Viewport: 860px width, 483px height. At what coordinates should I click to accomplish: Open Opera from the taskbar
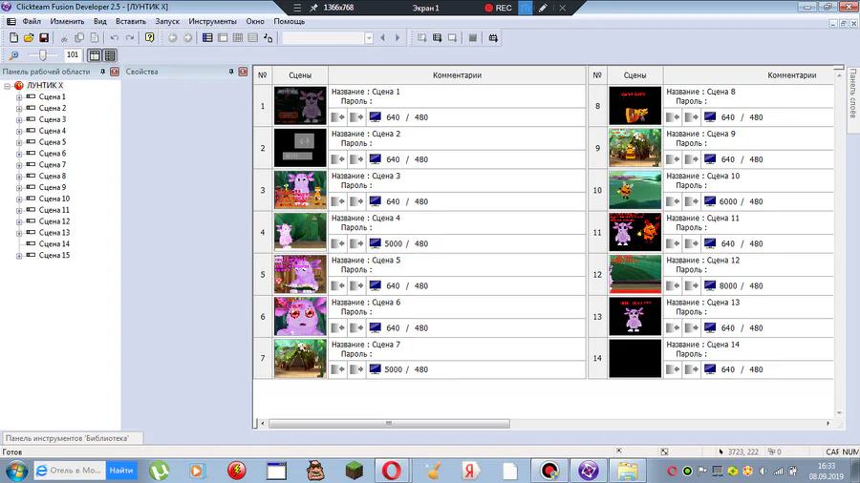pos(391,471)
